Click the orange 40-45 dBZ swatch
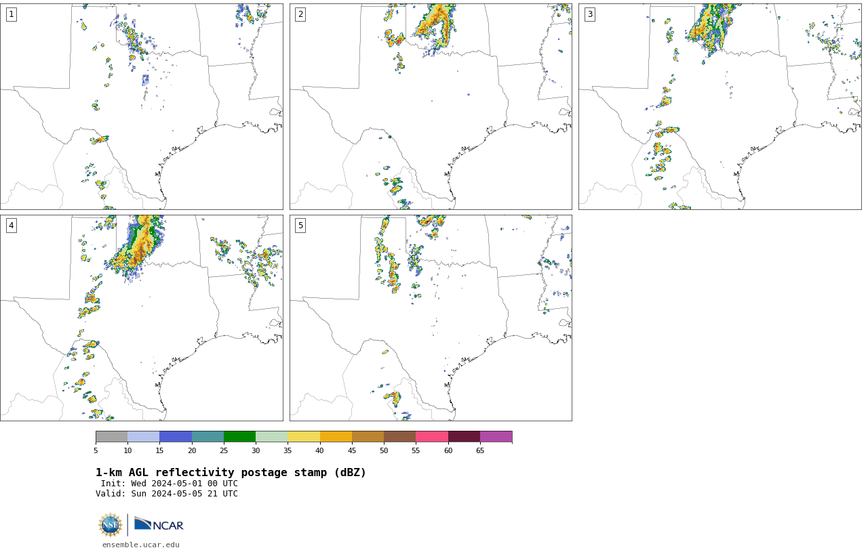Screen dimensions: 868x552 tap(336, 436)
